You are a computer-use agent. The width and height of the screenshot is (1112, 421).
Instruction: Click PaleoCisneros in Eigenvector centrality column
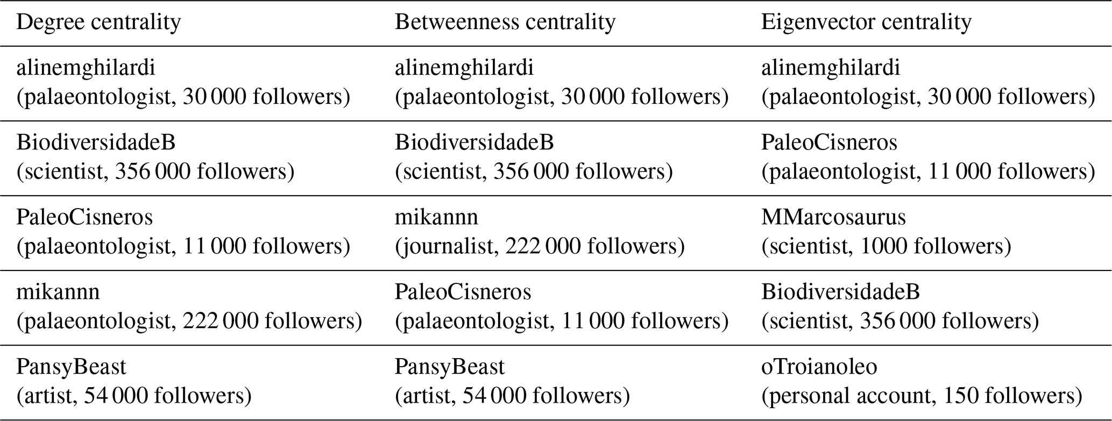pyautogui.click(x=829, y=142)
